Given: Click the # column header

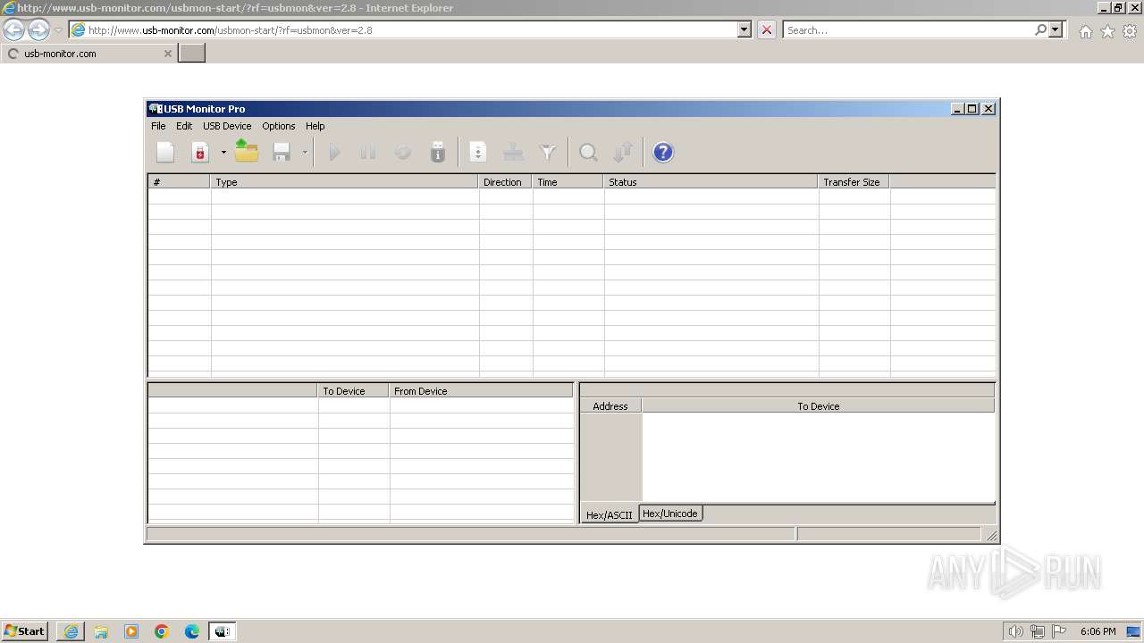Looking at the screenshot, I should [x=180, y=181].
